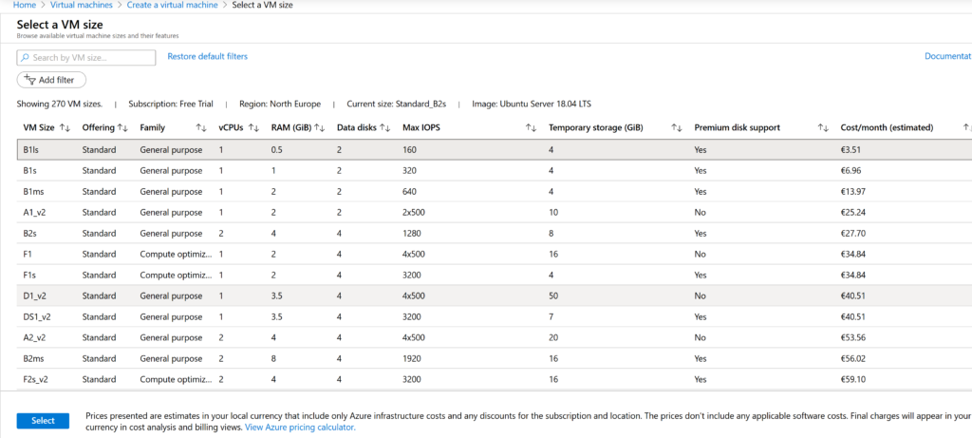
Task: Open the Documentation link
Action: [948, 56]
